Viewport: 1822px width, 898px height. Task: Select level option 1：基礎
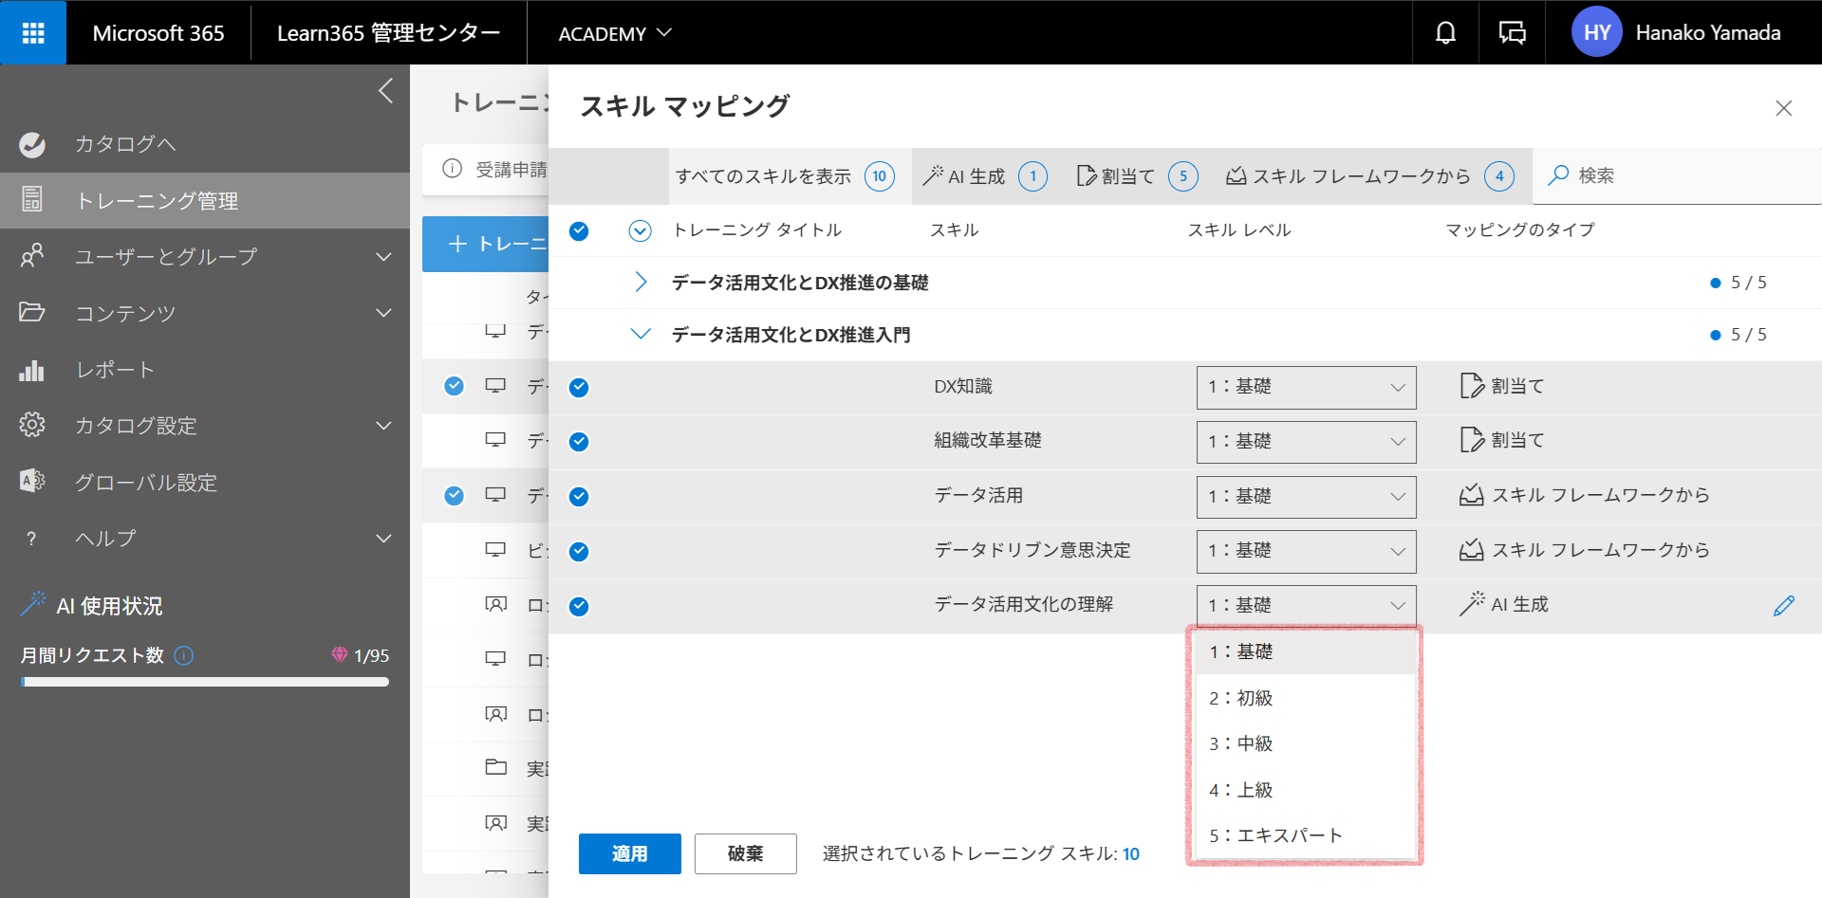(x=1307, y=651)
